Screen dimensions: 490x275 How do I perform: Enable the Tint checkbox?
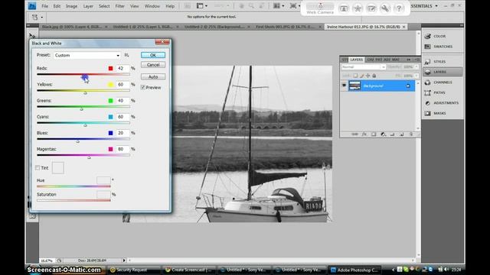[38, 168]
